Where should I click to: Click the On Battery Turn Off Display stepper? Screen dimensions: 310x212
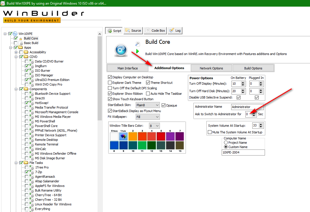[x=243, y=84]
